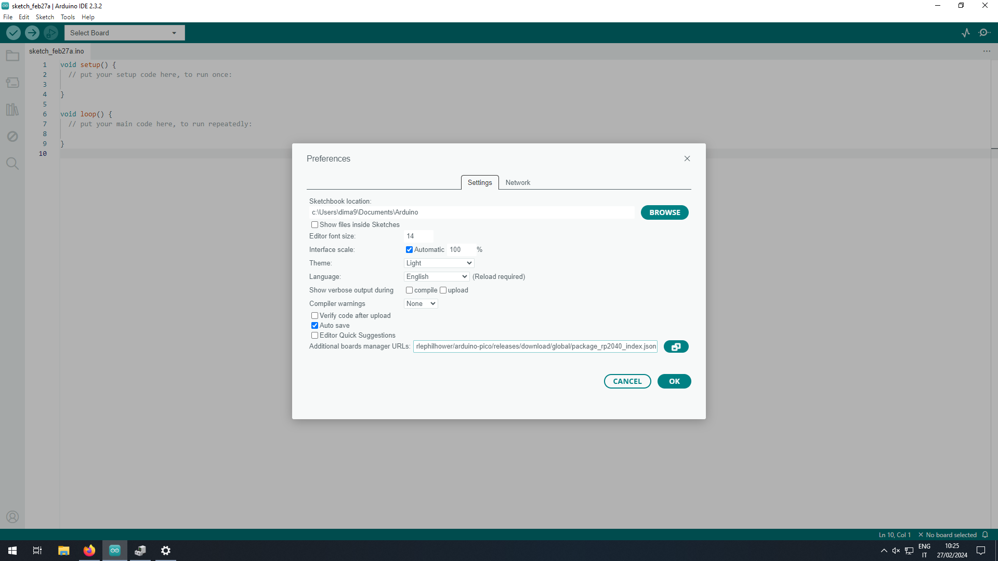Open the Serial Monitor icon

(984, 33)
